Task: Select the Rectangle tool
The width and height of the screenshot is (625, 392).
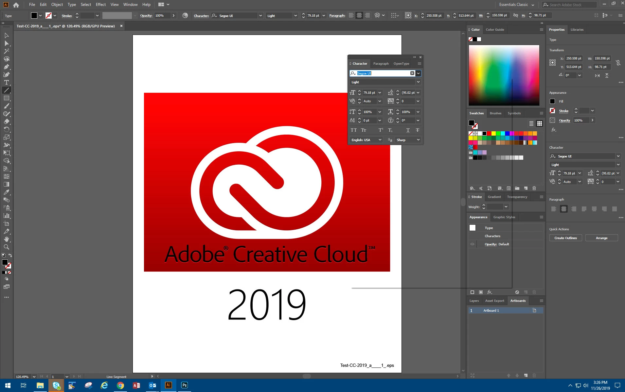Action: (7, 98)
